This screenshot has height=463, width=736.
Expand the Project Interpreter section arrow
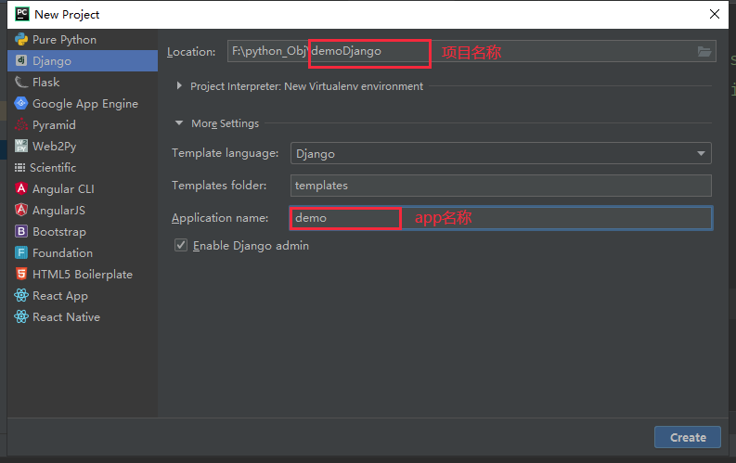pos(179,86)
